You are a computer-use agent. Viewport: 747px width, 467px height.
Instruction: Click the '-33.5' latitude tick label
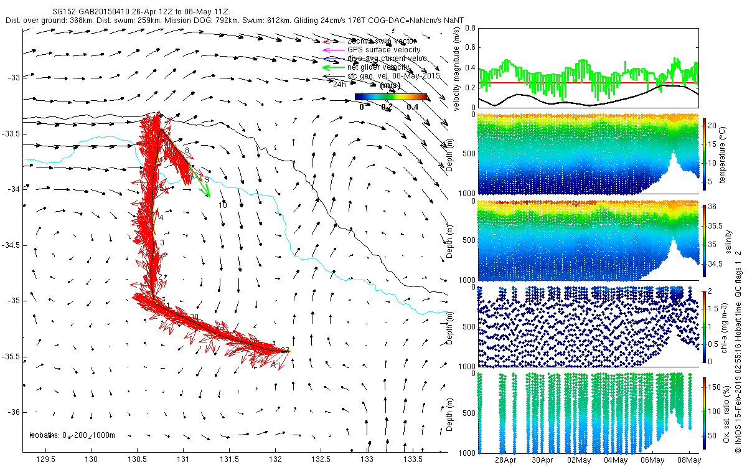(x=11, y=134)
